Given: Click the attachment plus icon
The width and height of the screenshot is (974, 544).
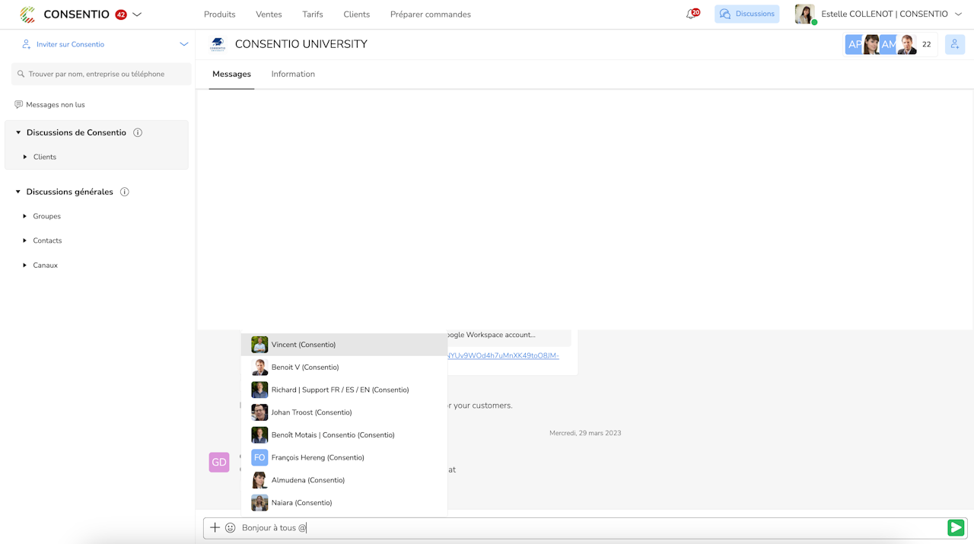Looking at the screenshot, I should (215, 527).
